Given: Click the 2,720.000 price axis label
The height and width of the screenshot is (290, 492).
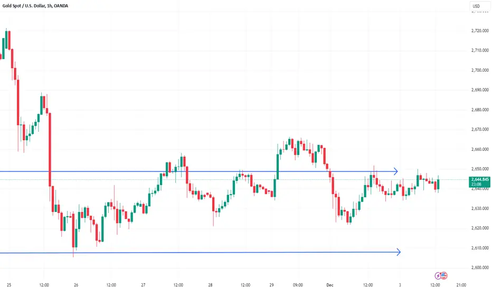Looking at the screenshot, I should coord(480,31).
